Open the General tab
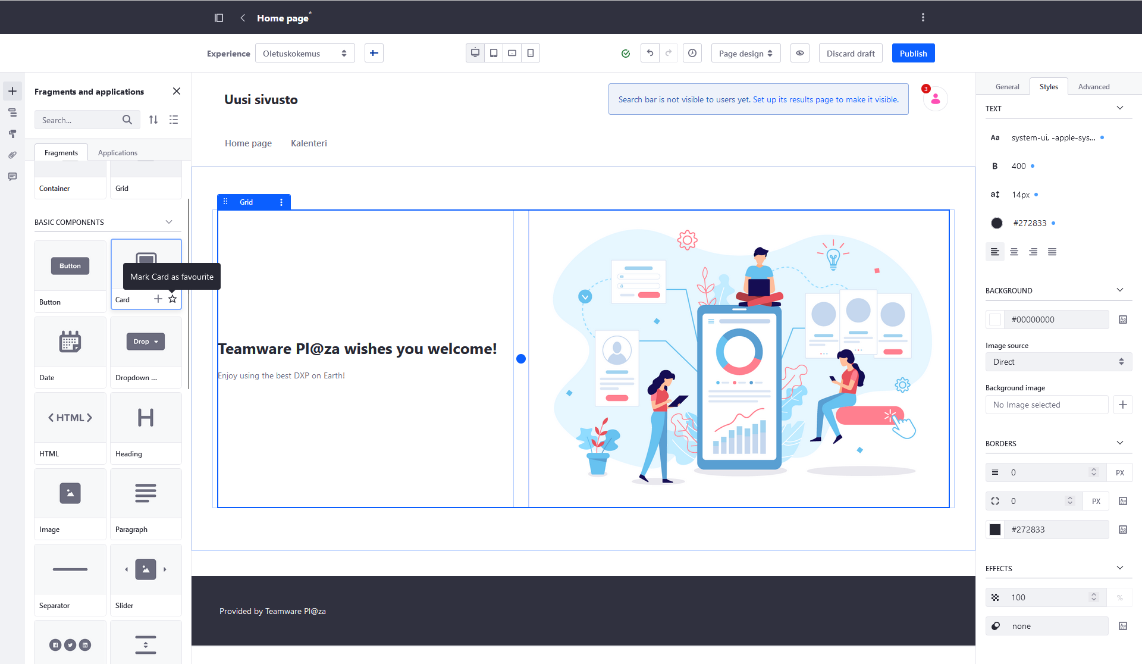The width and height of the screenshot is (1142, 664). pos(1007,86)
